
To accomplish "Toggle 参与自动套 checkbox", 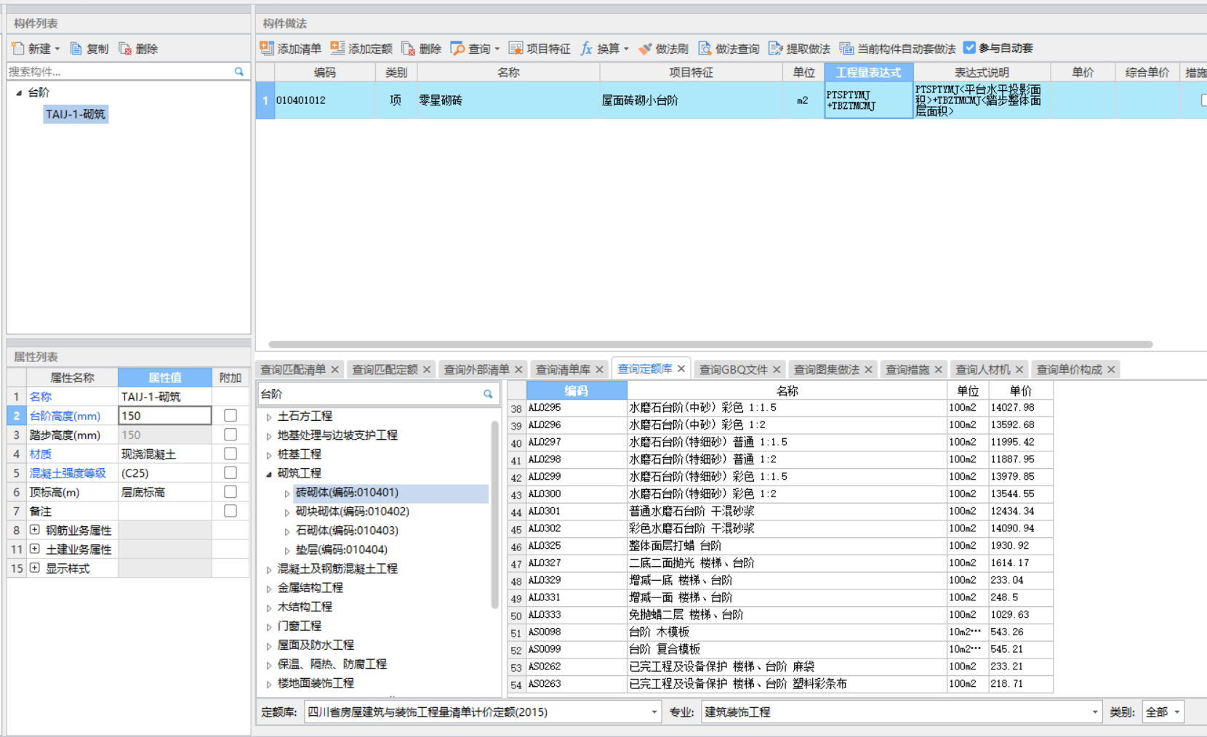I will pos(969,47).
